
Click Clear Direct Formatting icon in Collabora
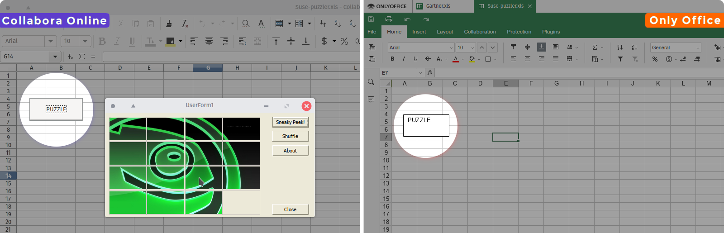tap(185, 24)
